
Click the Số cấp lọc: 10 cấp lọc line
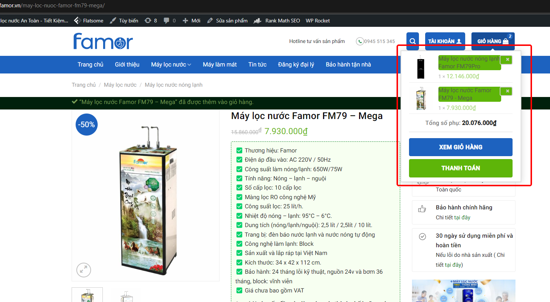[273, 188]
